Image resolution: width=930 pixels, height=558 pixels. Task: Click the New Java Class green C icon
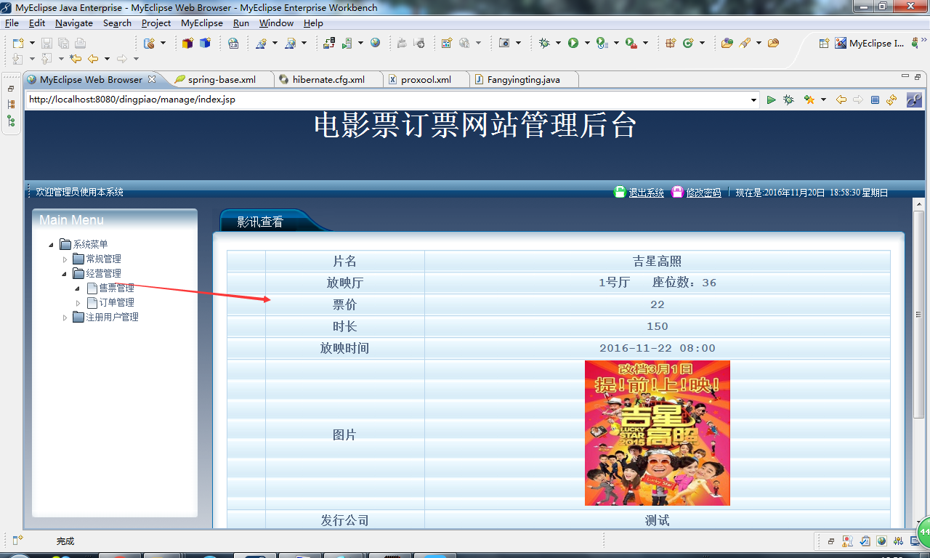pos(688,44)
